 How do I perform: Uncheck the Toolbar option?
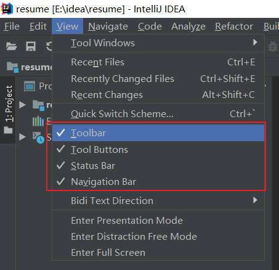coord(158,133)
